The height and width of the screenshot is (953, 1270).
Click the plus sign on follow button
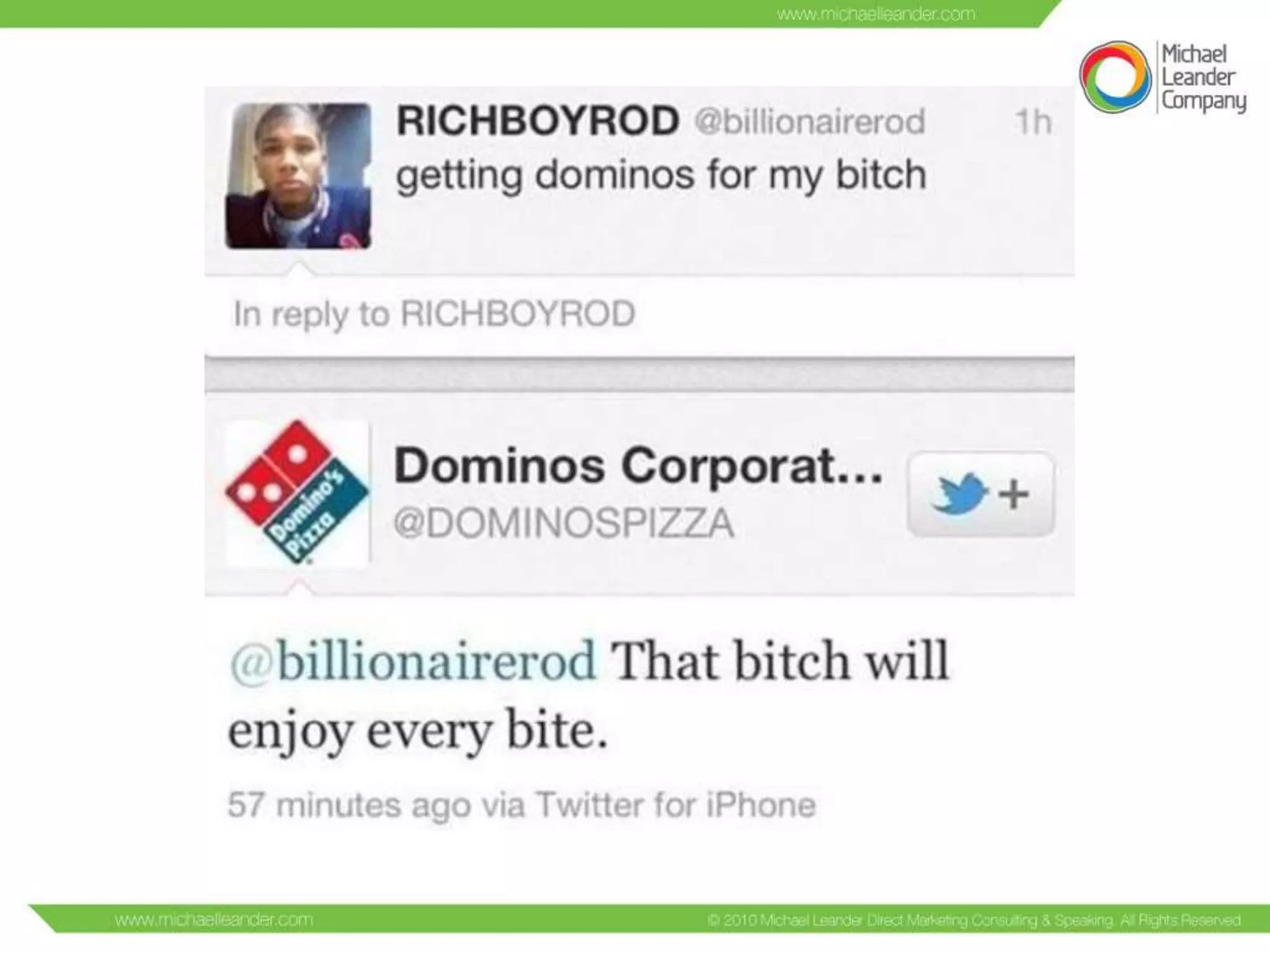coord(1015,494)
